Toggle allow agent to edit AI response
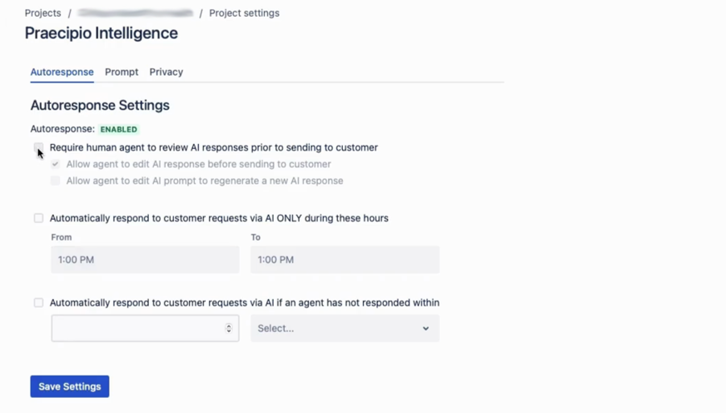Screen dimensions: 726x413 [x=55, y=164]
